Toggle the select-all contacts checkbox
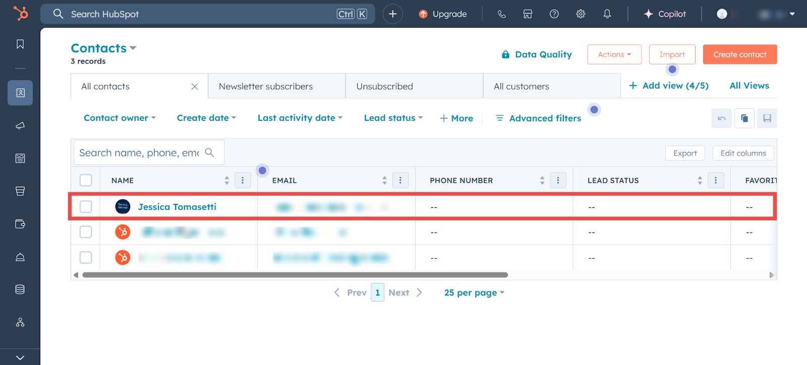Image resolution: width=807 pixels, height=365 pixels. point(86,180)
